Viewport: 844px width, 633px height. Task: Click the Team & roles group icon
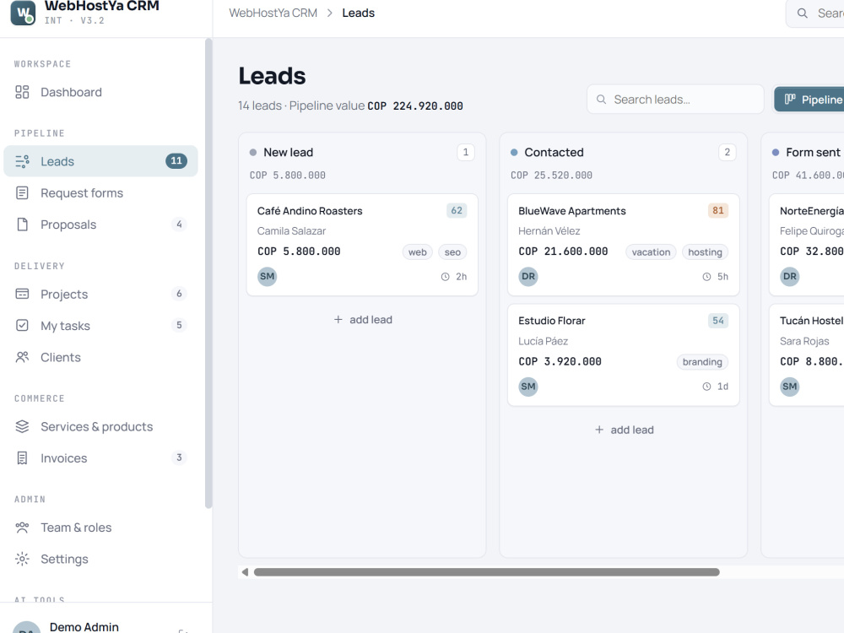click(22, 527)
